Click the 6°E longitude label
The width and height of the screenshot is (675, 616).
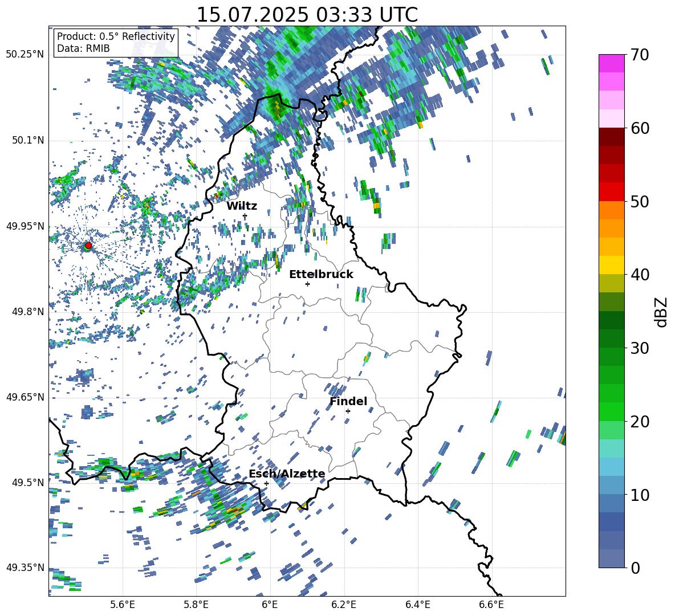pos(270,605)
